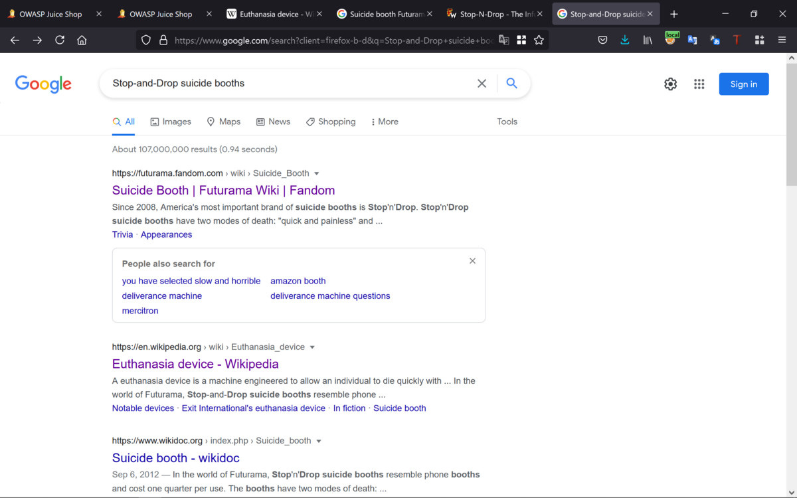
Task: Go back with the browser back arrow
Action: [15, 40]
